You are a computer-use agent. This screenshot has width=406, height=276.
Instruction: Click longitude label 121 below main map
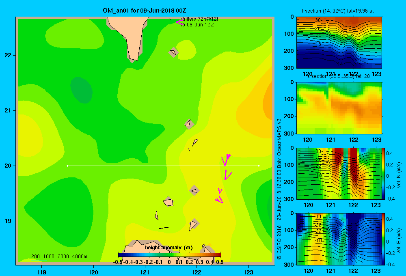coord(145,272)
